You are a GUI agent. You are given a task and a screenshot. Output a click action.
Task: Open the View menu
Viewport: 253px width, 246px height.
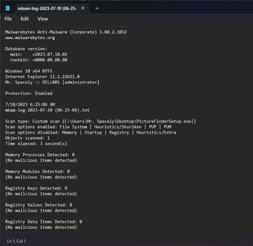click(x=43, y=19)
